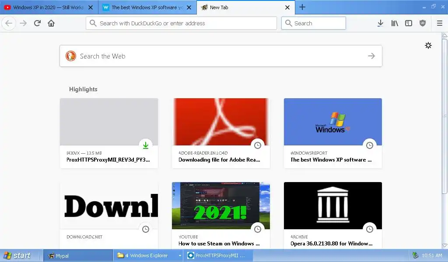Click the magnifier in the Search box
This screenshot has height=262, width=448.
tap(289, 23)
